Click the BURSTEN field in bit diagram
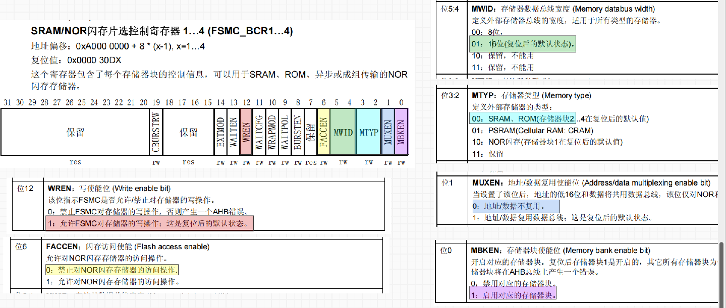 click(298, 132)
